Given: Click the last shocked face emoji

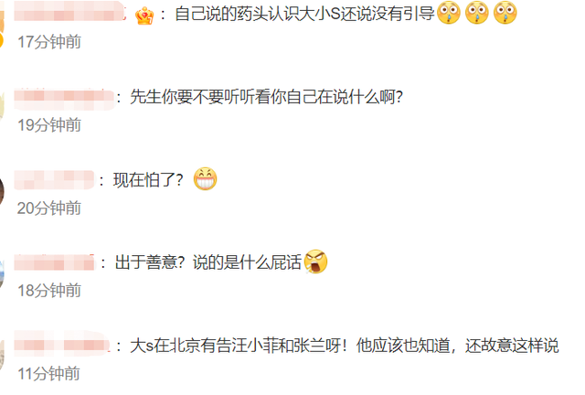Looking at the screenshot, I should pos(505,13).
